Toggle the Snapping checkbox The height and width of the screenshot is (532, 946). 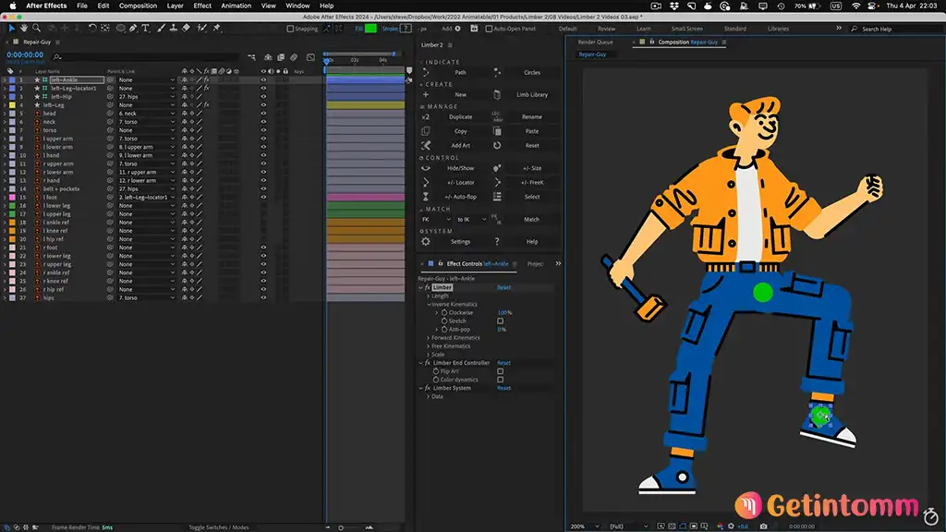(290, 29)
